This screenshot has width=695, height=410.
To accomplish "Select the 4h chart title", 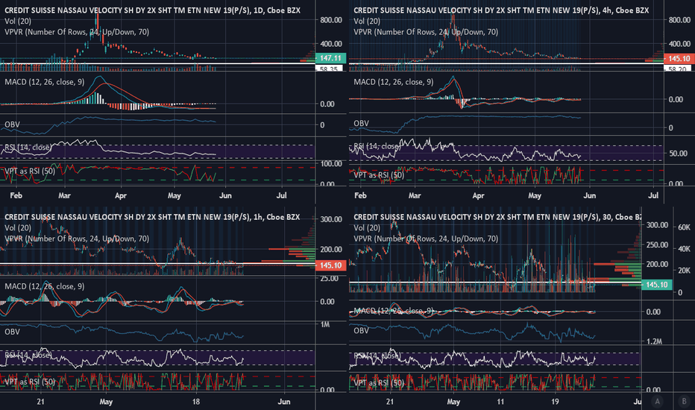I will (x=501, y=10).
